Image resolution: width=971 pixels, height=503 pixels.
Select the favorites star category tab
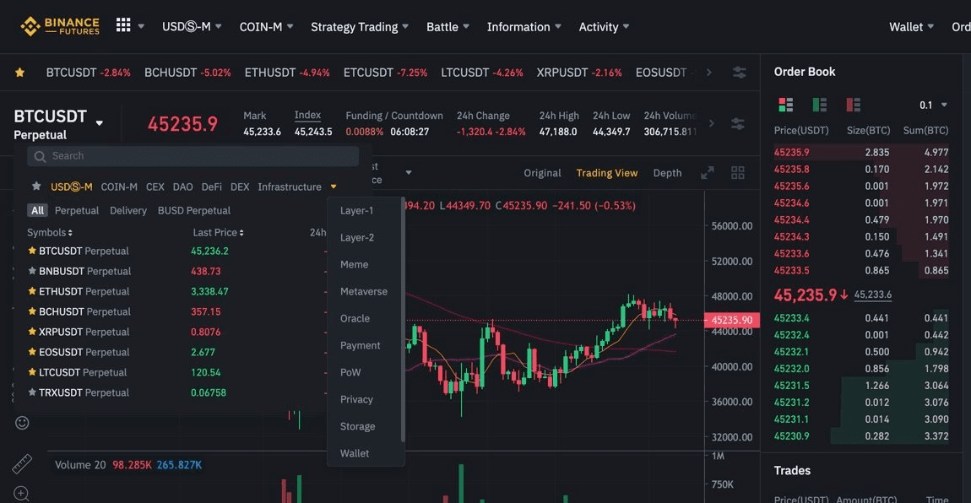click(36, 187)
